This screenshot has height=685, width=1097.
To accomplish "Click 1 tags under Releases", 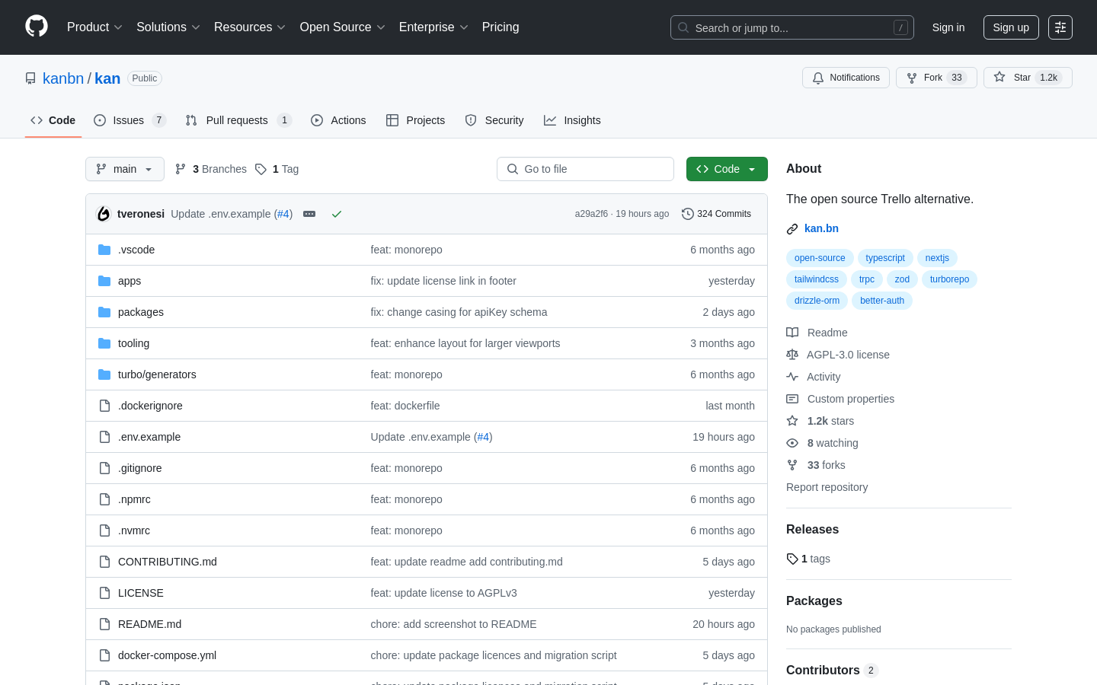I will (808, 559).
